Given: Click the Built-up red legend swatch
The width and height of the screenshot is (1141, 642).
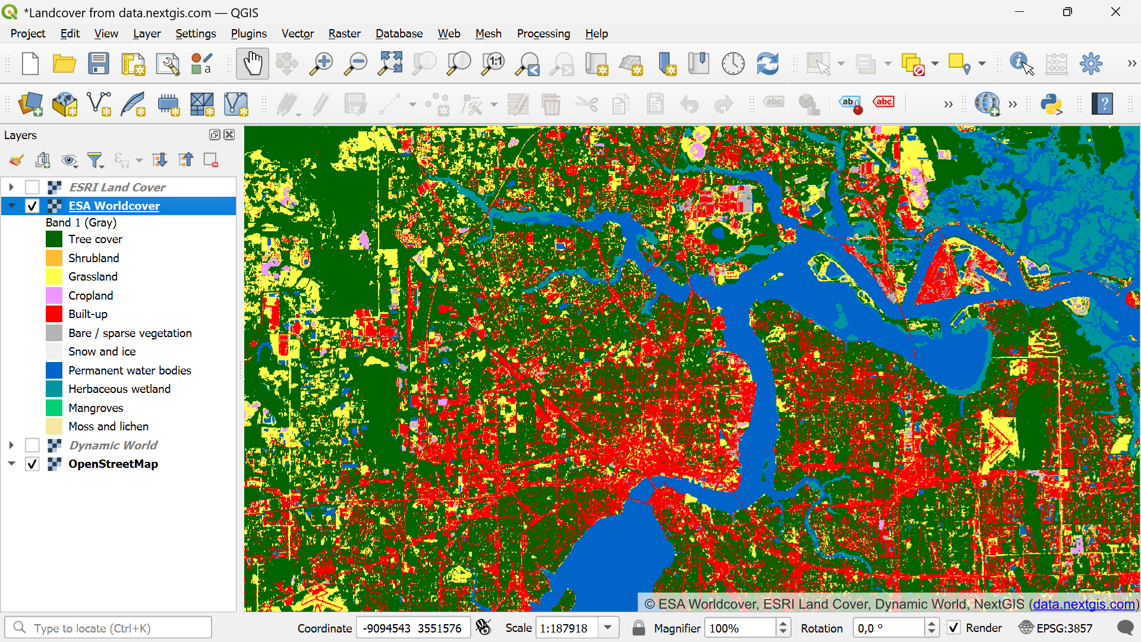Looking at the screenshot, I should 54,314.
